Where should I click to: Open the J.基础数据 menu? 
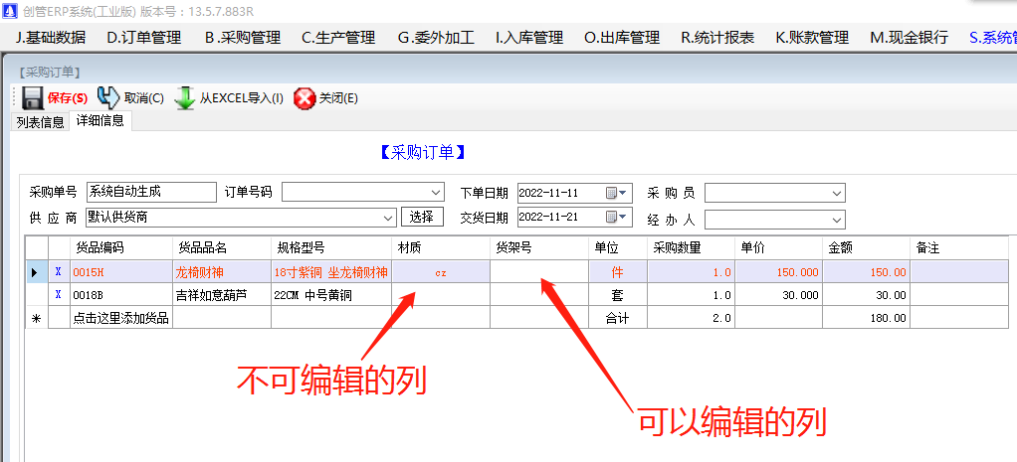coord(51,38)
